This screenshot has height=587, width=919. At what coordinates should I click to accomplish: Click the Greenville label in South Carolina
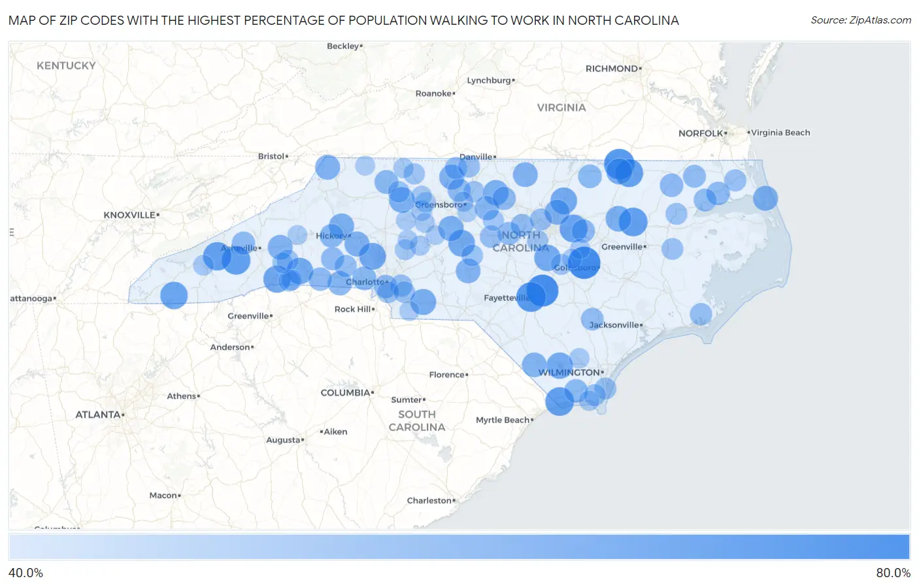click(250, 316)
